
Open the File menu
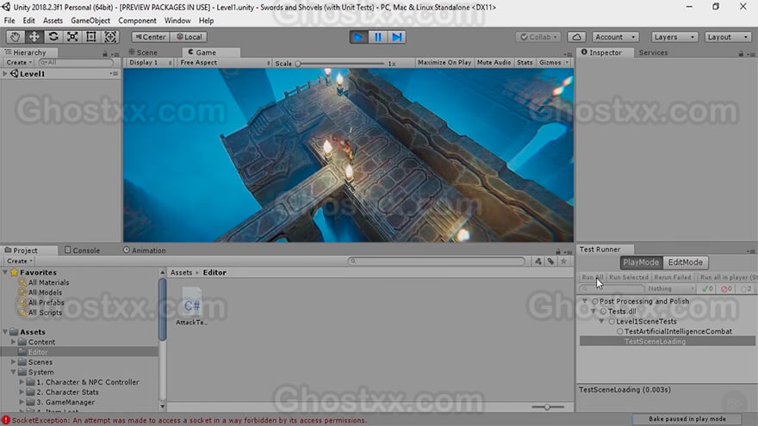tap(9, 21)
